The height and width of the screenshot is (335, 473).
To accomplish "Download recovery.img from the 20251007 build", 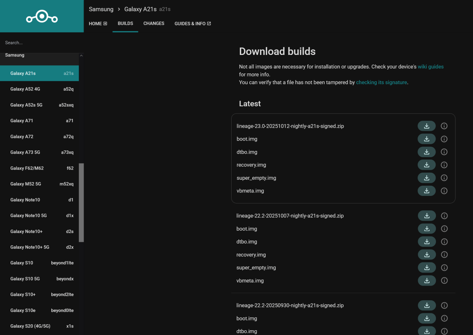I will pos(426,254).
